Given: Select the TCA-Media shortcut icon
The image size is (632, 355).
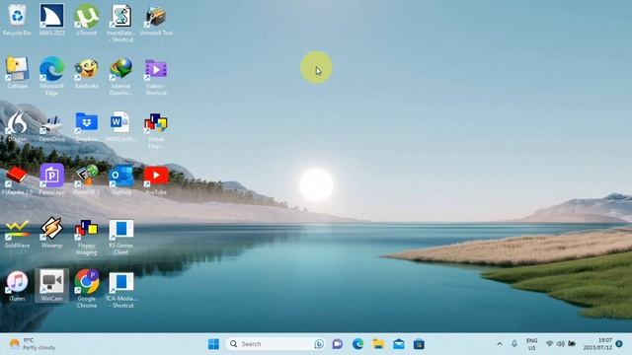Looking at the screenshot, I should pyautogui.click(x=120, y=289).
